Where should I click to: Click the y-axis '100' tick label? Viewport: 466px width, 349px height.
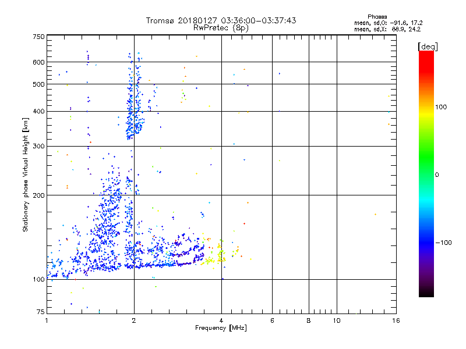pyautogui.click(x=38, y=280)
